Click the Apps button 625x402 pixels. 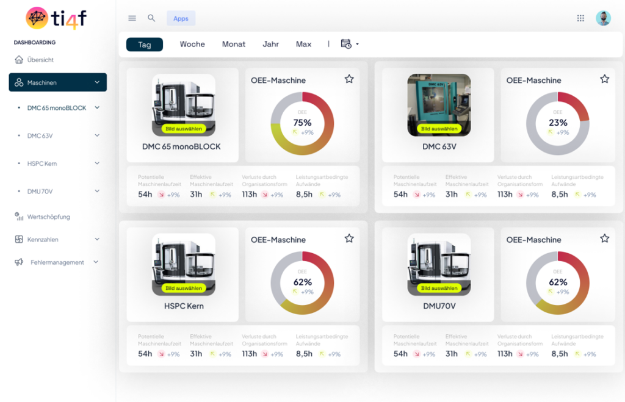coord(181,18)
